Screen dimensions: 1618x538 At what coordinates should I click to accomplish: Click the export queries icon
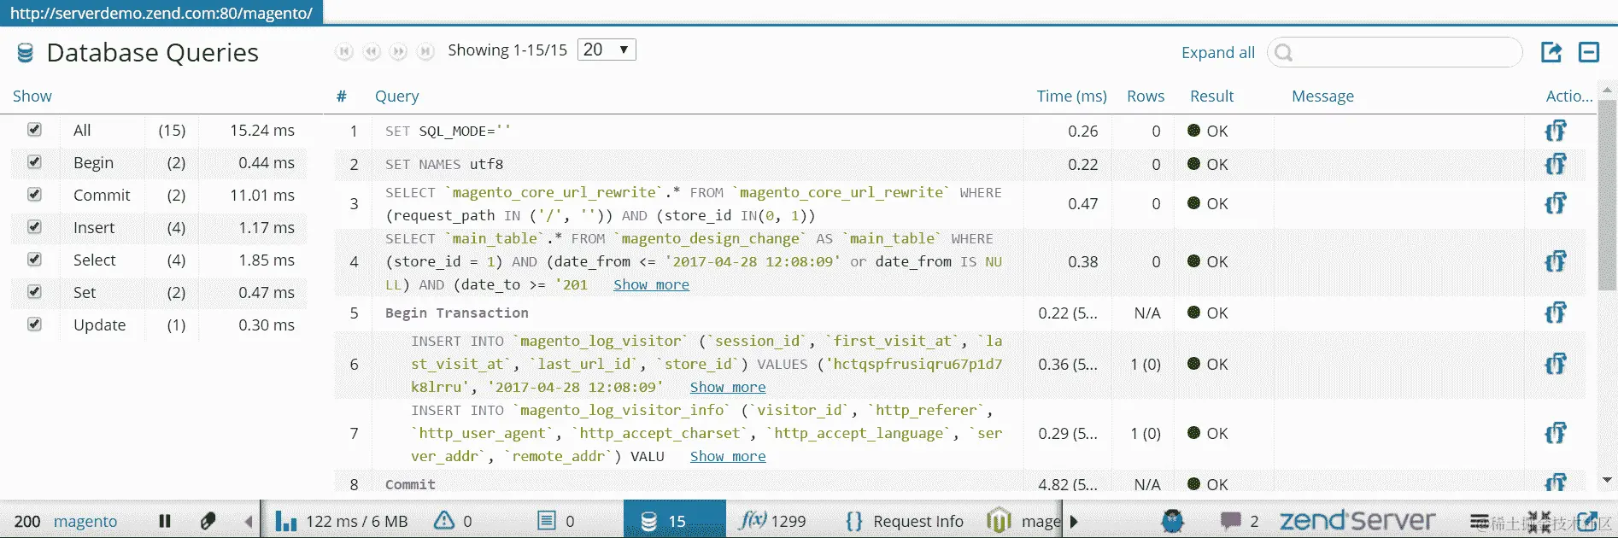(1551, 52)
